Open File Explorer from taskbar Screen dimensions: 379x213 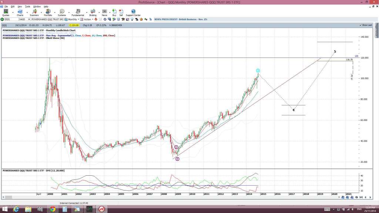pos(28,209)
